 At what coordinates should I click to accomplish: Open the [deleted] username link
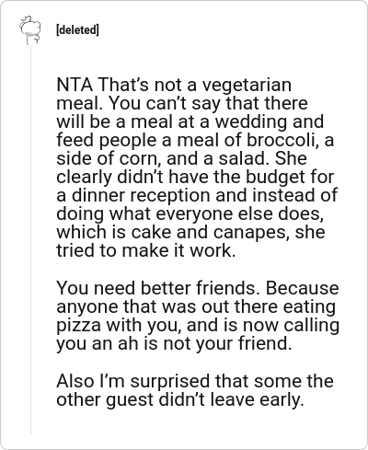click(77, 30)
